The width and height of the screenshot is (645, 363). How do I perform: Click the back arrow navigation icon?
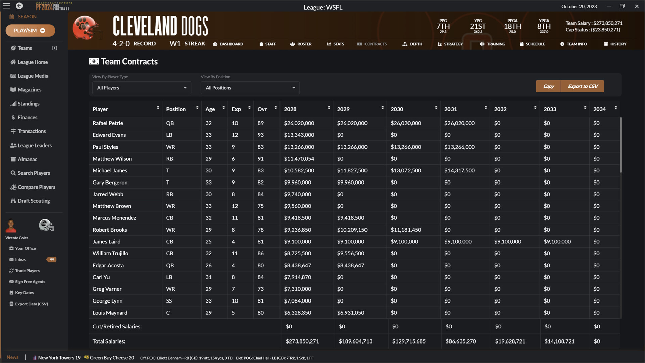[x=19, y=6]
